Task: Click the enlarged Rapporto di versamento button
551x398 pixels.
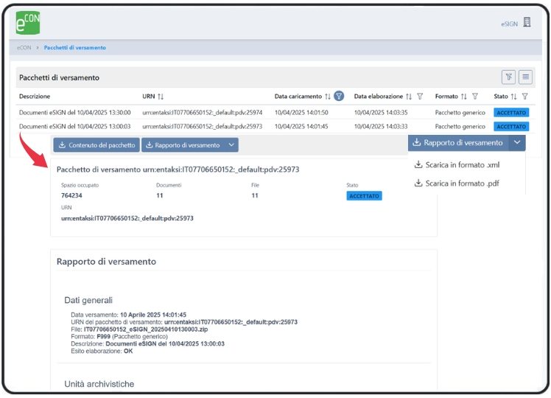Action: click(458, 143)
